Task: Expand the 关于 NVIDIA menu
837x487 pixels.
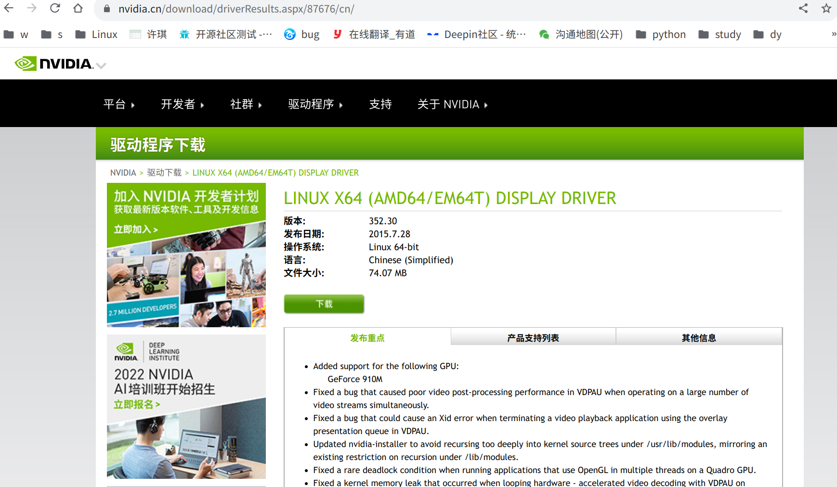Action: (453, 104)
